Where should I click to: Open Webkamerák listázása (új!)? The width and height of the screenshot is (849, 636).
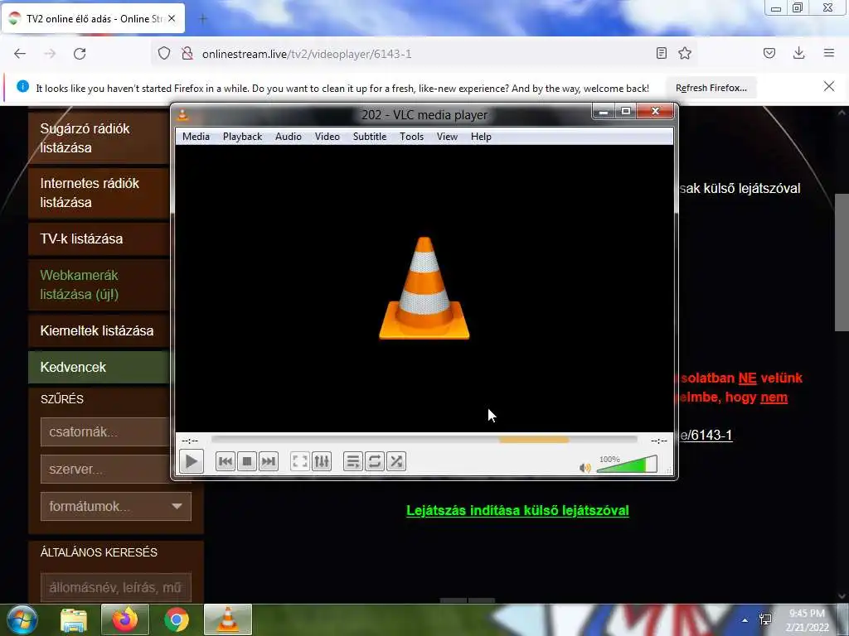click(98, 285)
